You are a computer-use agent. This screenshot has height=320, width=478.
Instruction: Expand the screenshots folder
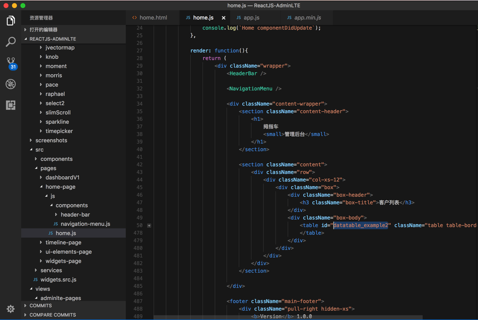[x=51, y=141]
